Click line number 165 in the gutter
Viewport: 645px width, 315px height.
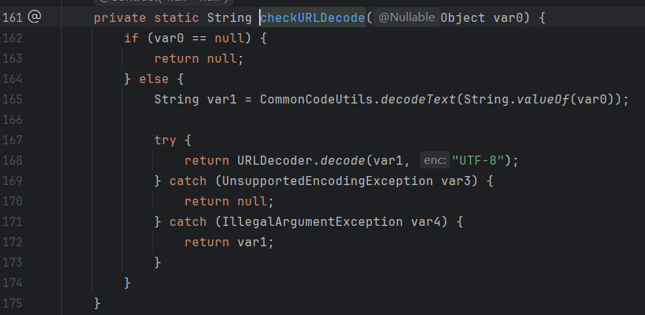click(x=13, y=99)
